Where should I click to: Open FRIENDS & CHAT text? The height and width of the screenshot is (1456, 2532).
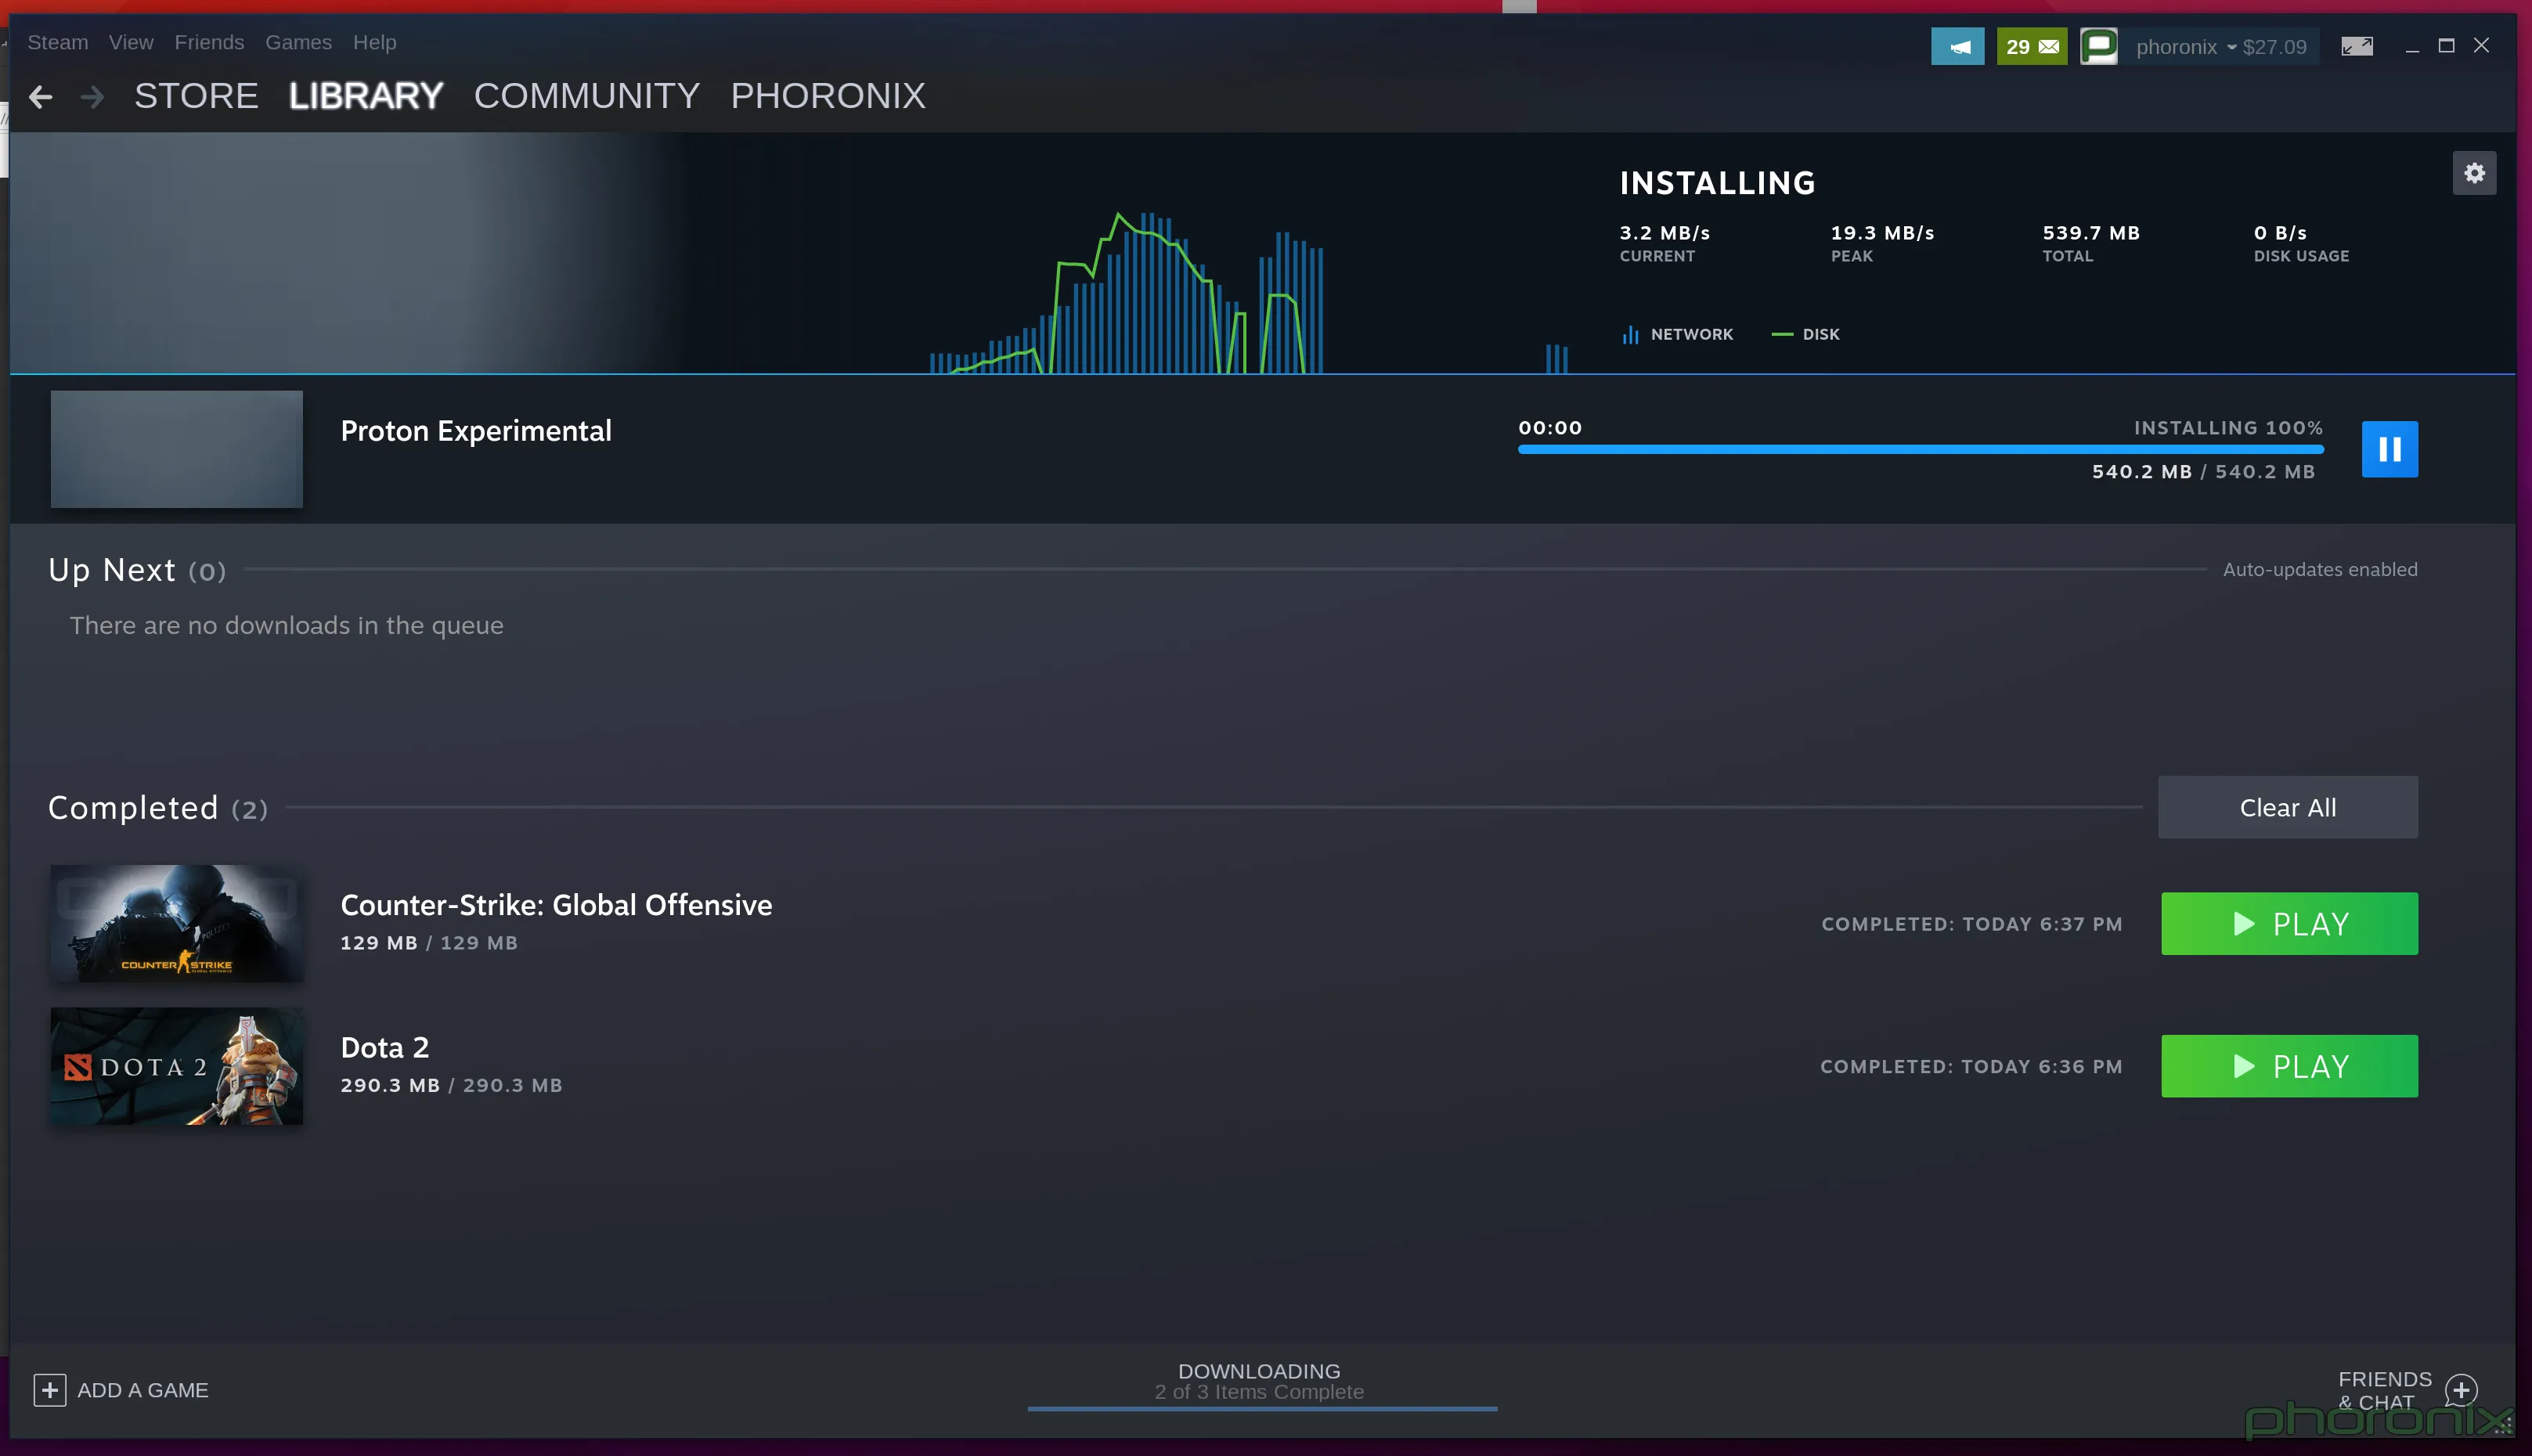(2384, 1390)
